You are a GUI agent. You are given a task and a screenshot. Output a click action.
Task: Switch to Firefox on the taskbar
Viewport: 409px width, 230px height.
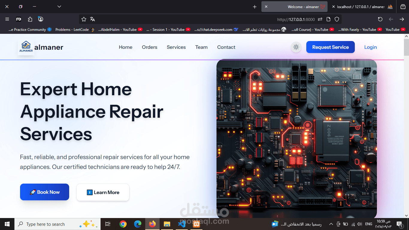(x=152, y=224)
